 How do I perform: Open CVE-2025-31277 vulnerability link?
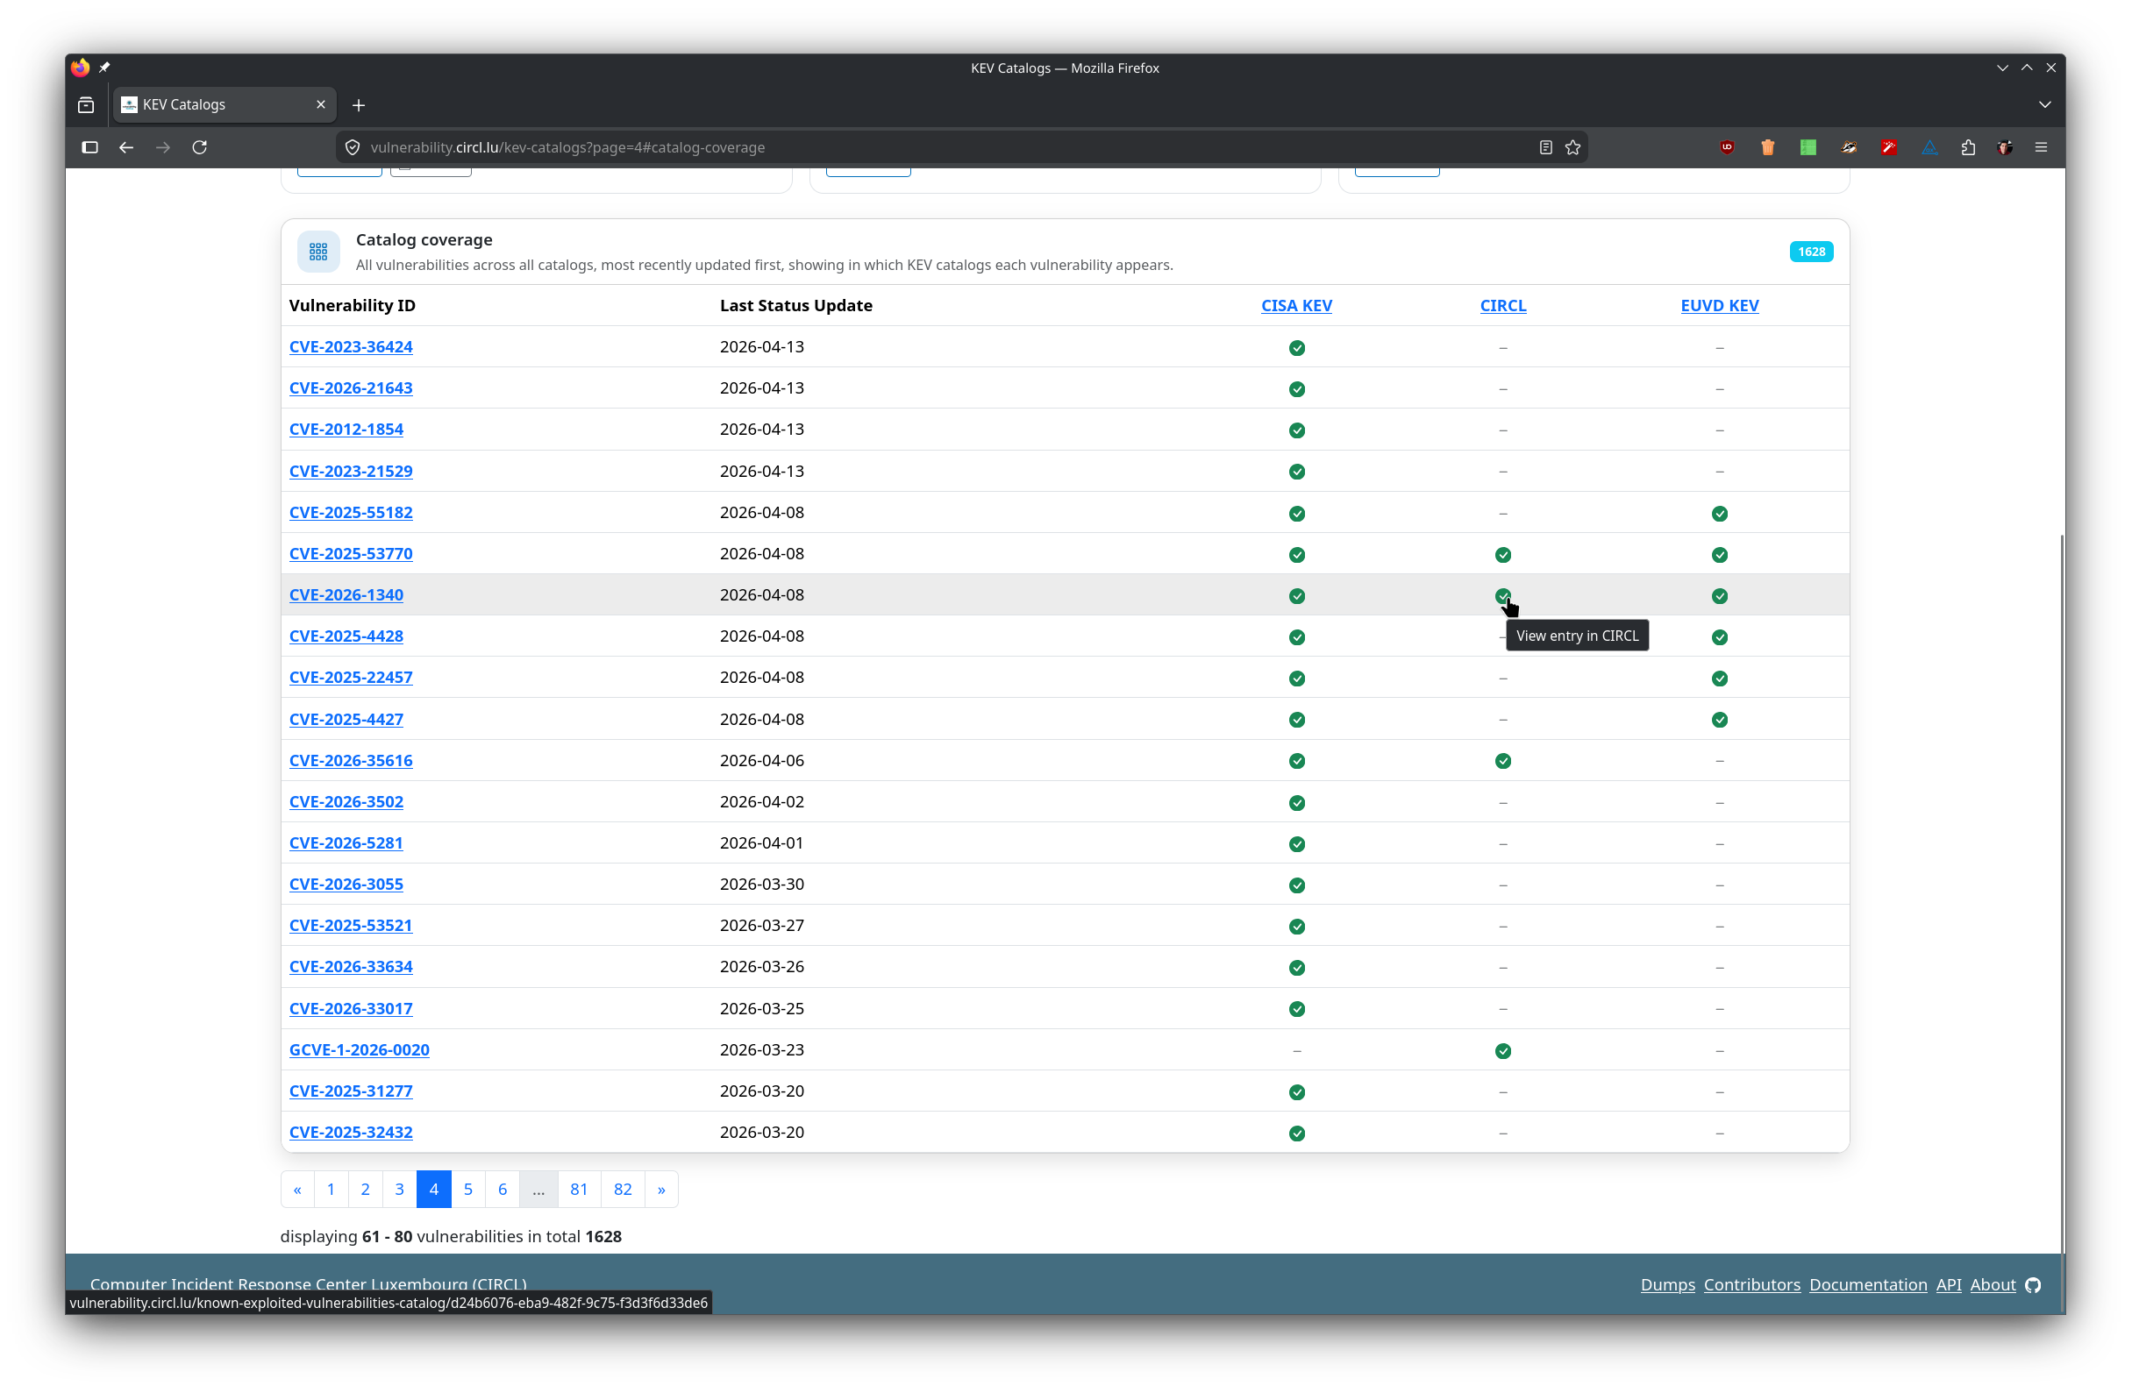coord(350,1091)
